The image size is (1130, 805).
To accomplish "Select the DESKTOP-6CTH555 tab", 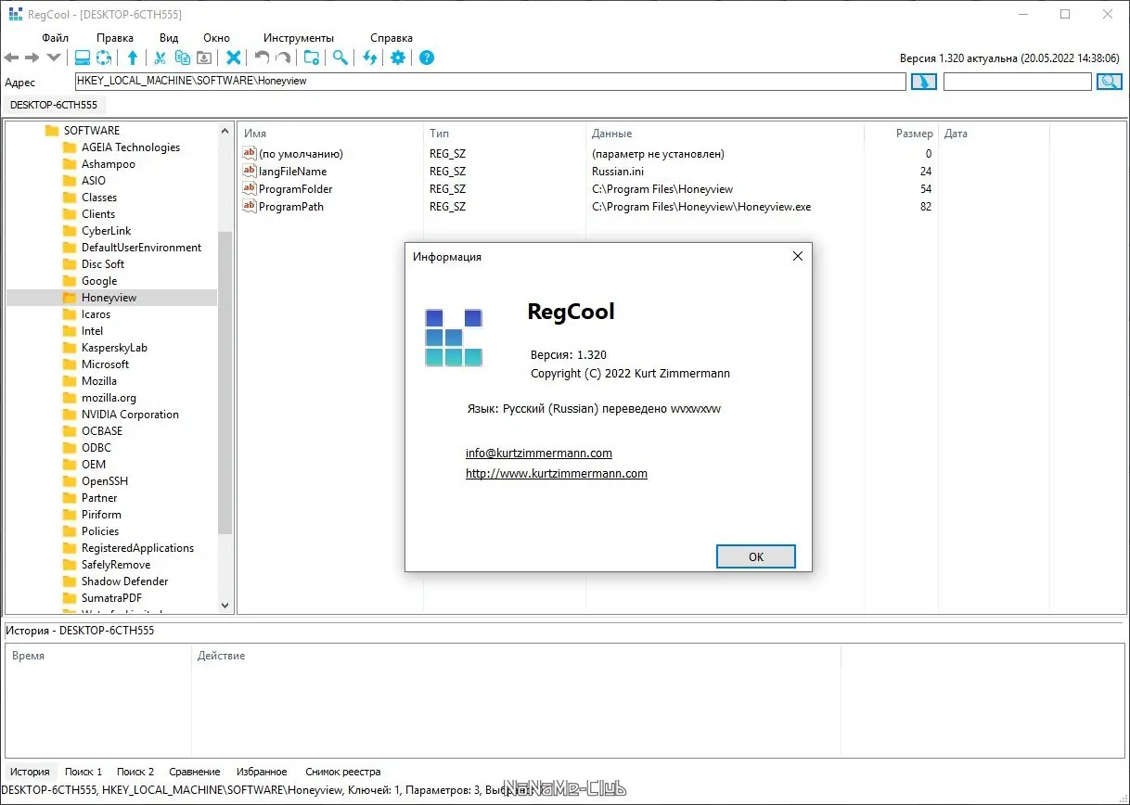I will [54, 105].
